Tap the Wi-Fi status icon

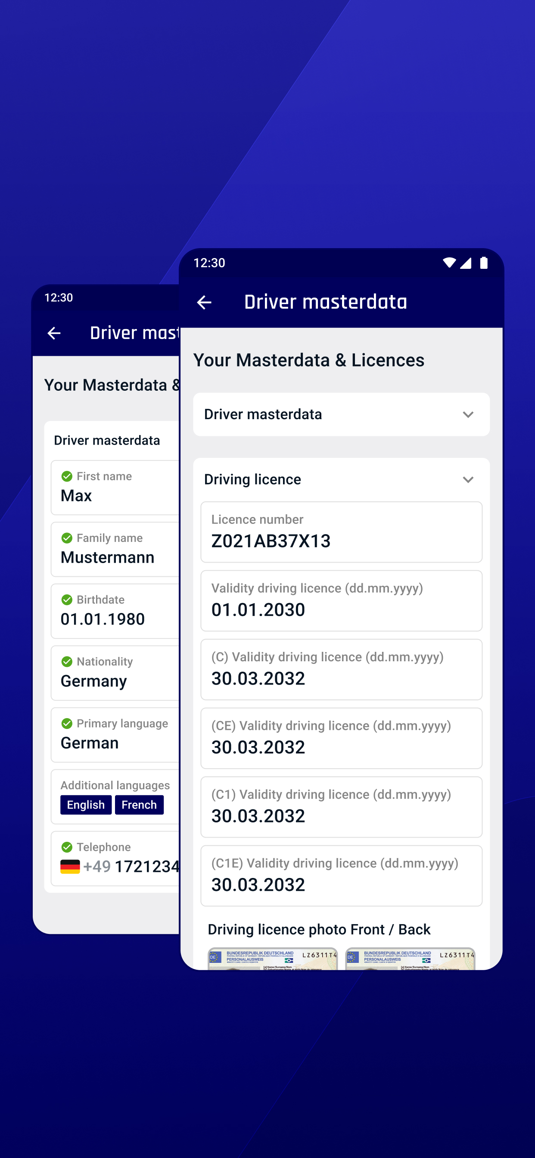(x=449, y=263)
